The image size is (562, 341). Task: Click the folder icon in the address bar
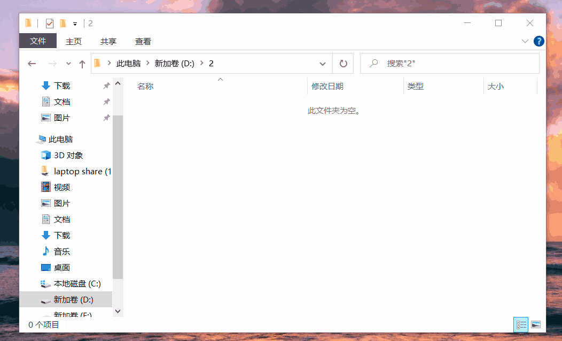pos(97,64)
